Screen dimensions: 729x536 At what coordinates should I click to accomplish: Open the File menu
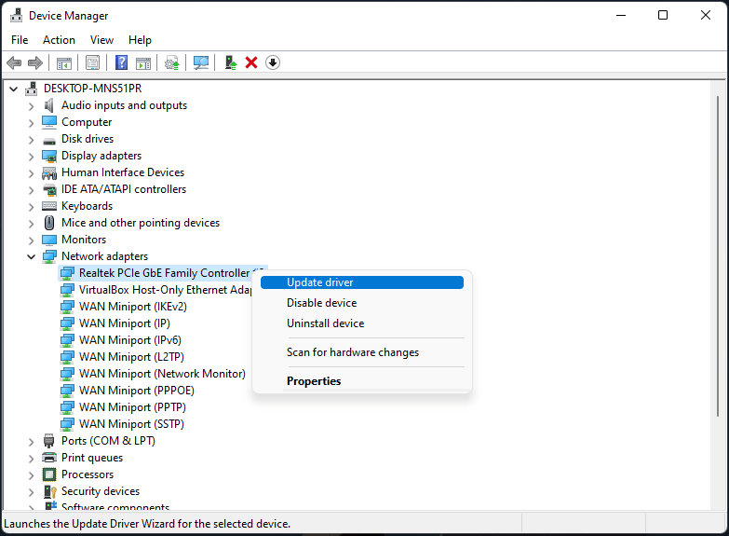(20, 40)
